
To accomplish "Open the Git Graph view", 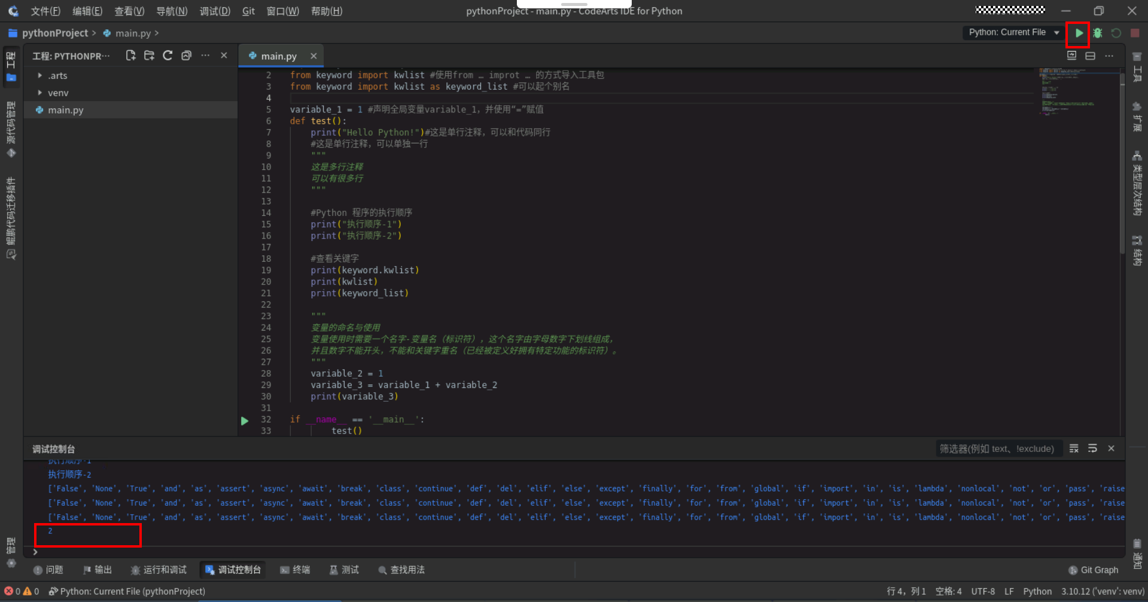I will pyautogui.click(x=1093, y=570).
